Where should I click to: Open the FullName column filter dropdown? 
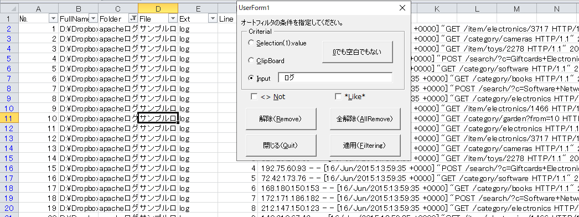coord(94,18)
